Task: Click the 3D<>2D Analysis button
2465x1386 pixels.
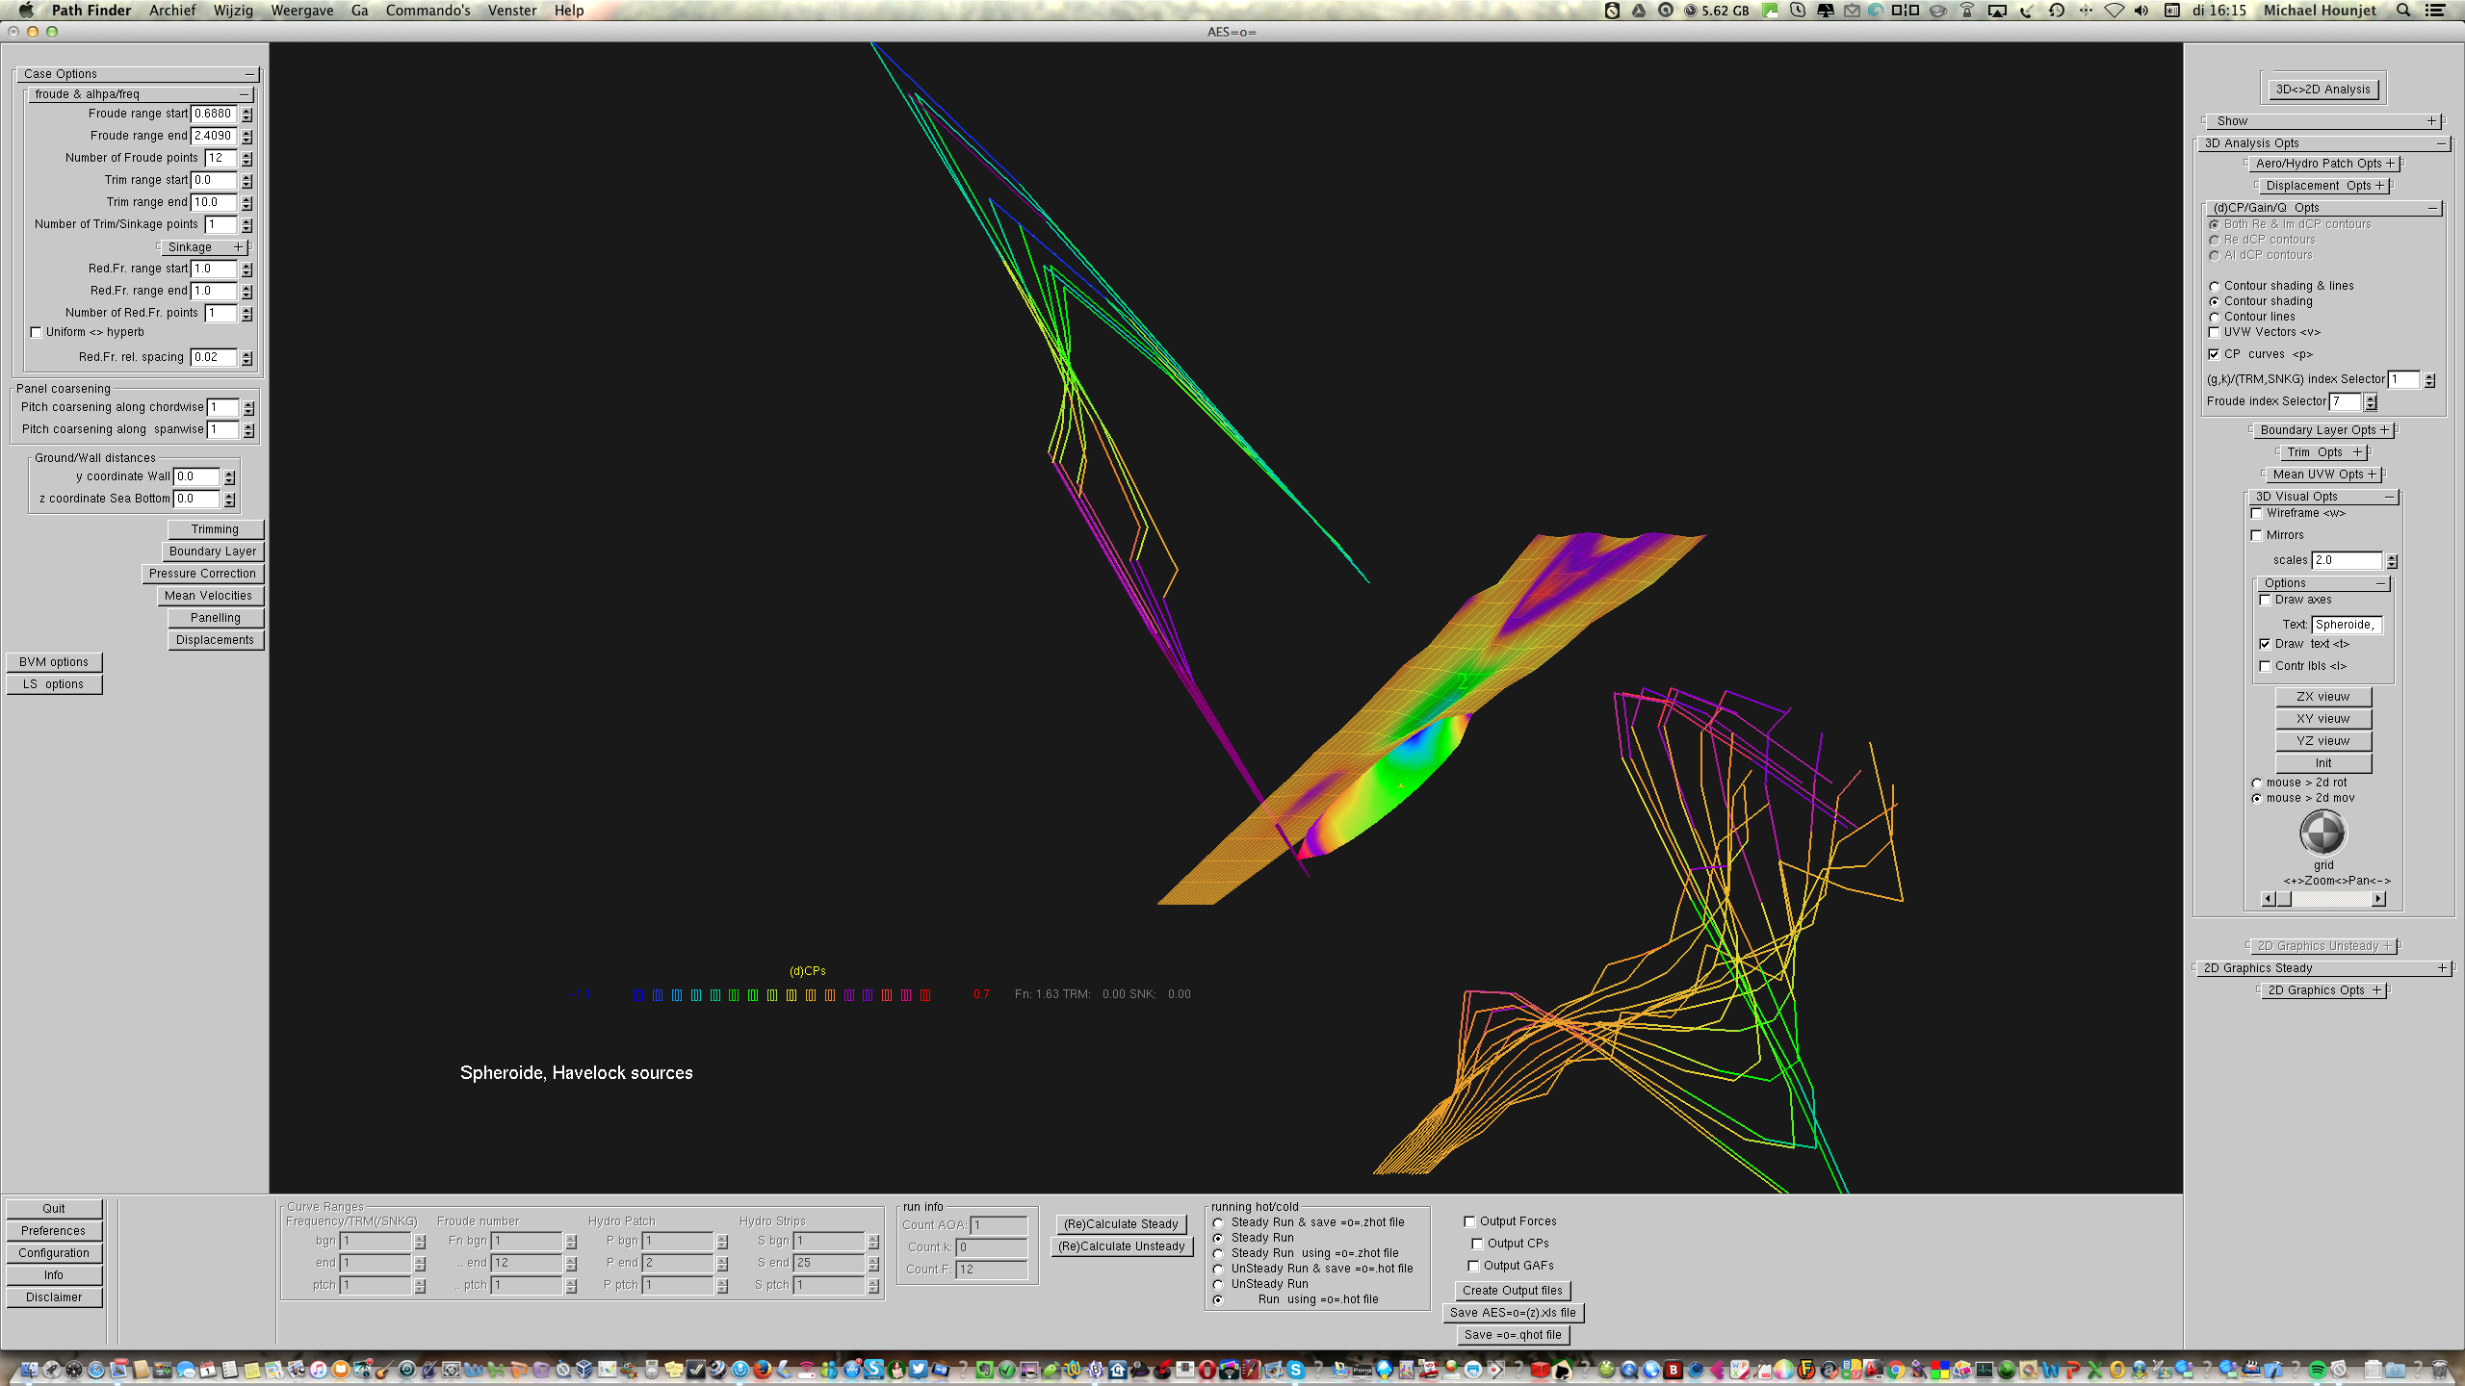Action: pos(2322,90)
